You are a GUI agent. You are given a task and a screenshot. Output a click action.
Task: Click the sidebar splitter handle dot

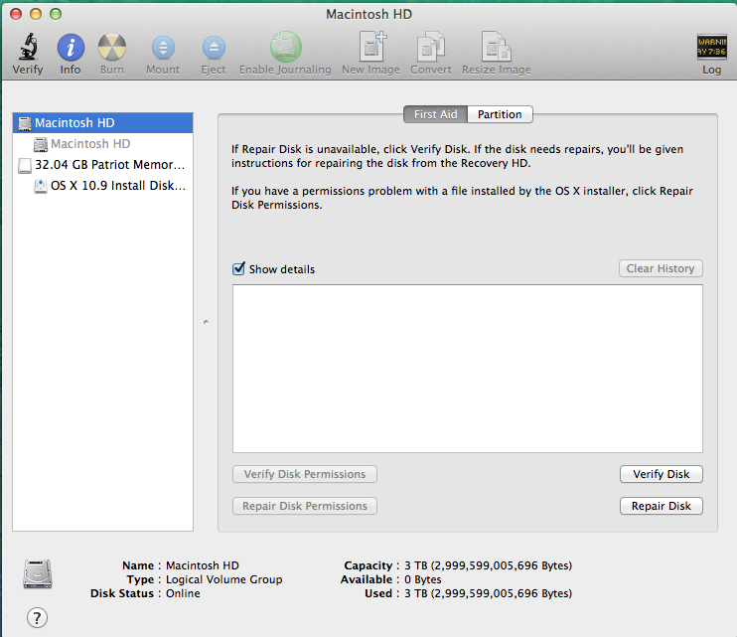point(206,322)
